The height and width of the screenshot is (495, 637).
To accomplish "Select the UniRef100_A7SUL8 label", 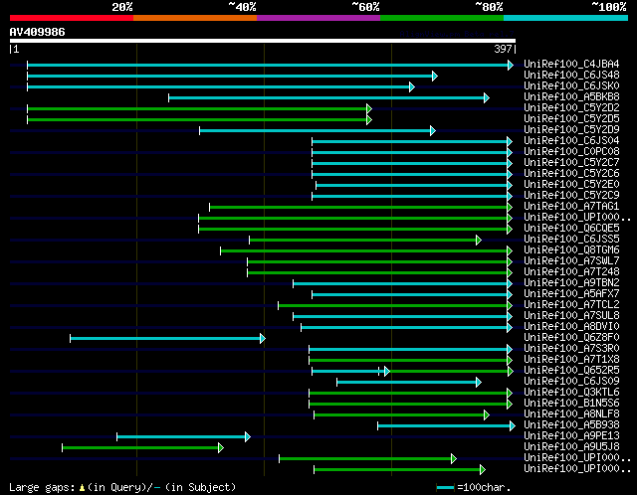I will coord(571,316).
